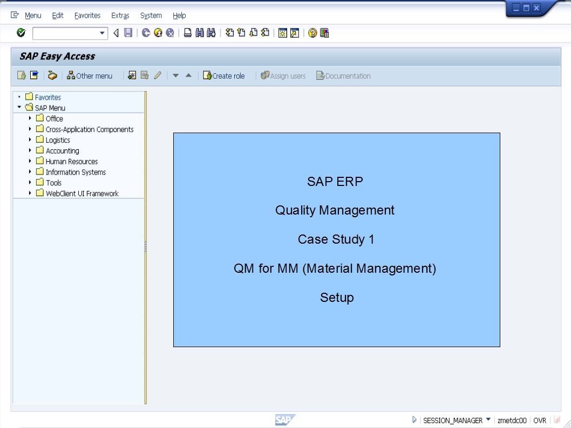Screen dimensions: 571x428
Task: Click the Other menu button
Action: tap(90, 75)
